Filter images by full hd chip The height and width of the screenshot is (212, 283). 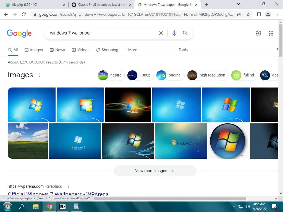tap(244, 75)
